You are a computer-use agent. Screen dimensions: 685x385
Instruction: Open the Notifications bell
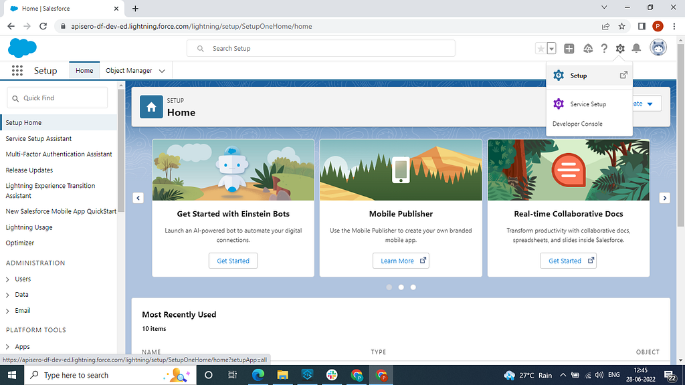pos(637,48)
